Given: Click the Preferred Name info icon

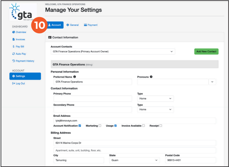Looking at the screenshot, I should point(75,77).
